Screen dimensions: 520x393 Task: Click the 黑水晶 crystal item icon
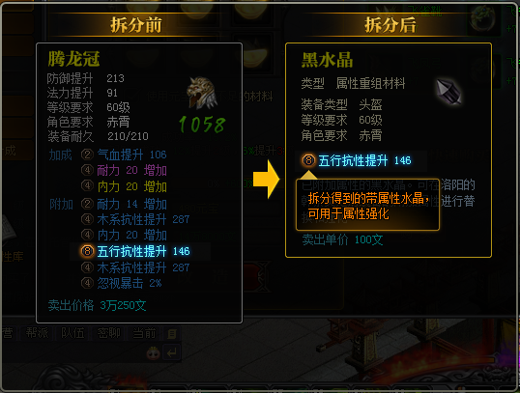(x=448, y=92)
